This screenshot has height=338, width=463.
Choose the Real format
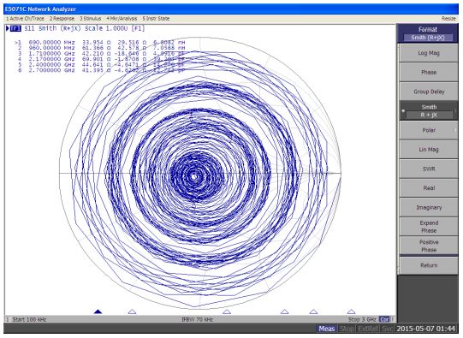tap(429, 188)
